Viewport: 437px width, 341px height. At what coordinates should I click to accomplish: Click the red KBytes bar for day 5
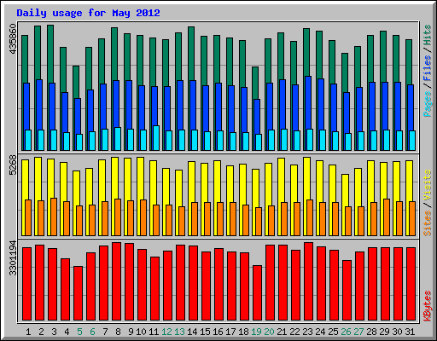coord(78,293)
